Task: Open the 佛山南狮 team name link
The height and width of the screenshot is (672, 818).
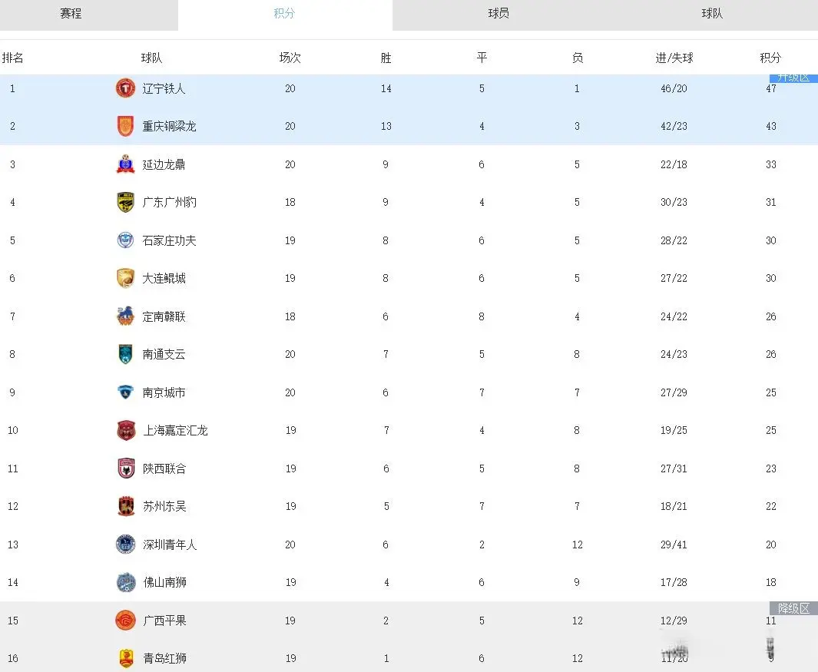Action: (x=164, y=582)
